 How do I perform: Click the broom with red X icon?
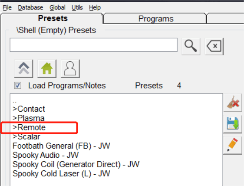click(233, 103)
